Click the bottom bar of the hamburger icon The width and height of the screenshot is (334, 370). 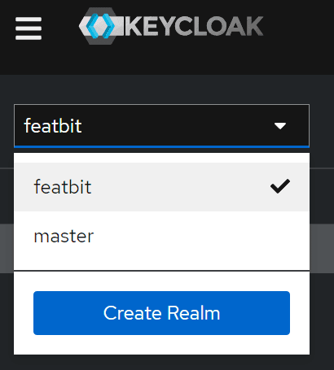29,37
